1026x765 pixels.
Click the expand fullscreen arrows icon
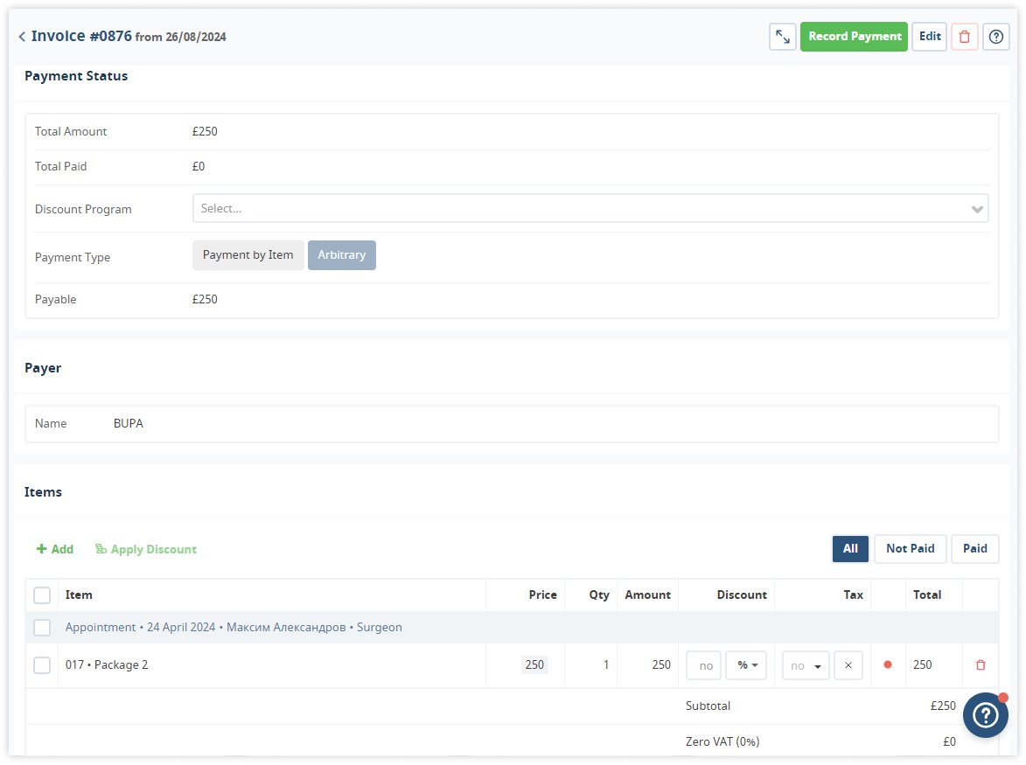(x=783, y=37)
